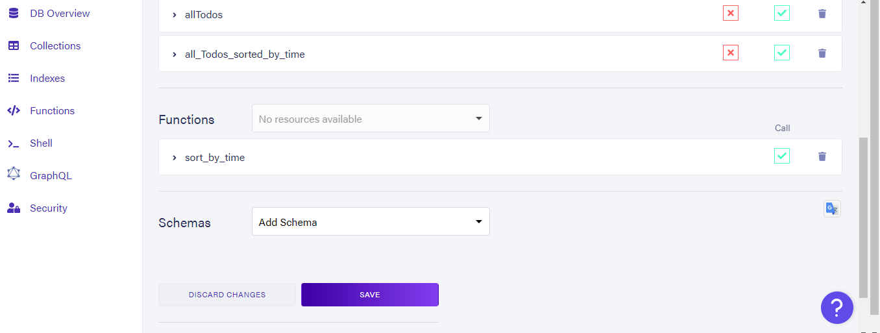Open the Functions resources dropdown
This screenshot has width=880, height=333.
click(x=371, y=119)
